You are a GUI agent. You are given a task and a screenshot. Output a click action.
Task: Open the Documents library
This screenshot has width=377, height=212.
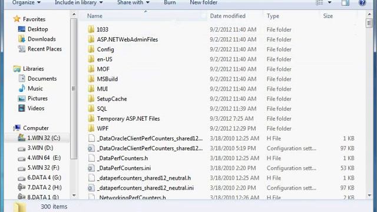pos(42,78)
